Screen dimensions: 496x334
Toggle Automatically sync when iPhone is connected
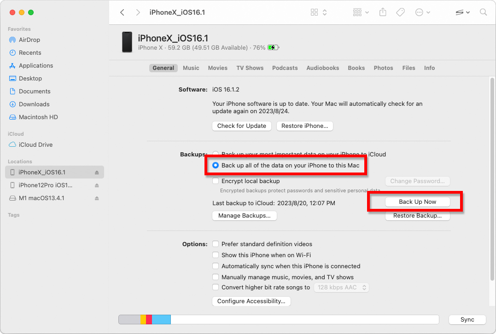pos(216,266)
